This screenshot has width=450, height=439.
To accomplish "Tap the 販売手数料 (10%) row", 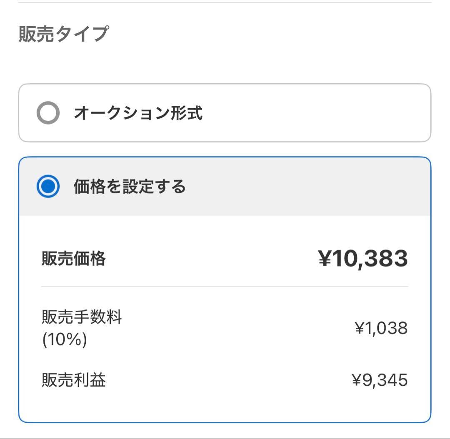I will coord(225,327).
